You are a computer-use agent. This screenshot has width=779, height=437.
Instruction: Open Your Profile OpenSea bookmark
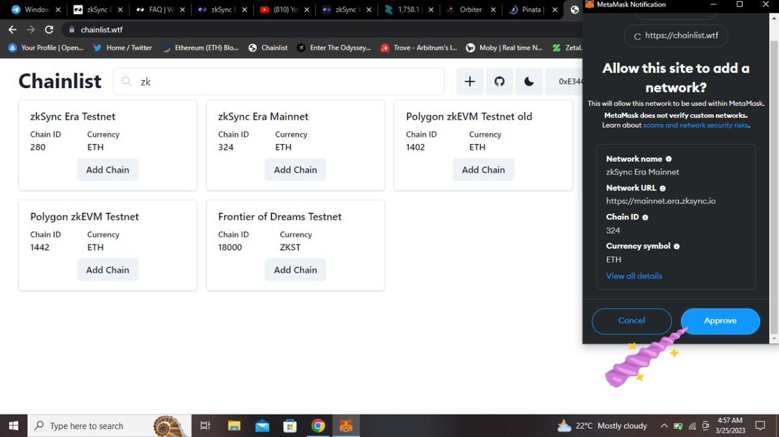click(46, 47)
